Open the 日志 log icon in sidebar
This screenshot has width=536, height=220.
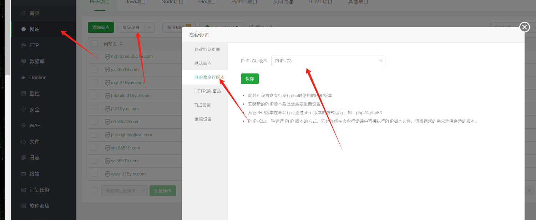click(24, 158)
